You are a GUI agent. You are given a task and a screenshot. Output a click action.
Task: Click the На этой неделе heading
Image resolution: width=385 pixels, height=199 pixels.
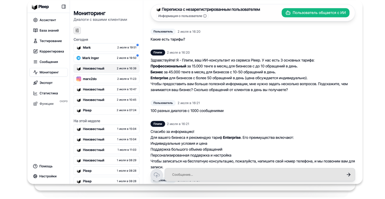(x=87, y=121)
